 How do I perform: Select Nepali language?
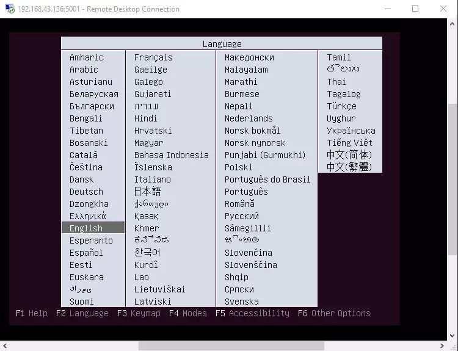click(238, 106)
